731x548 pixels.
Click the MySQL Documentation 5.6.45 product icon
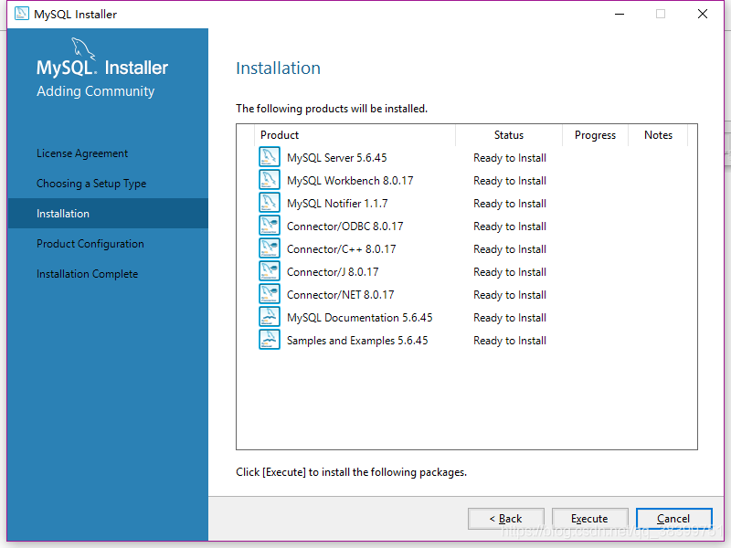pos(270,317)
